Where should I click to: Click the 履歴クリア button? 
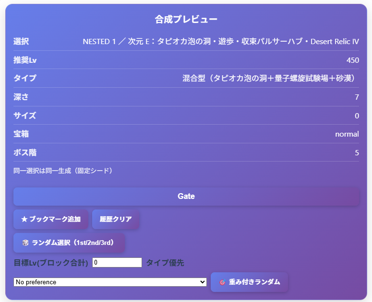coord(116,219)
